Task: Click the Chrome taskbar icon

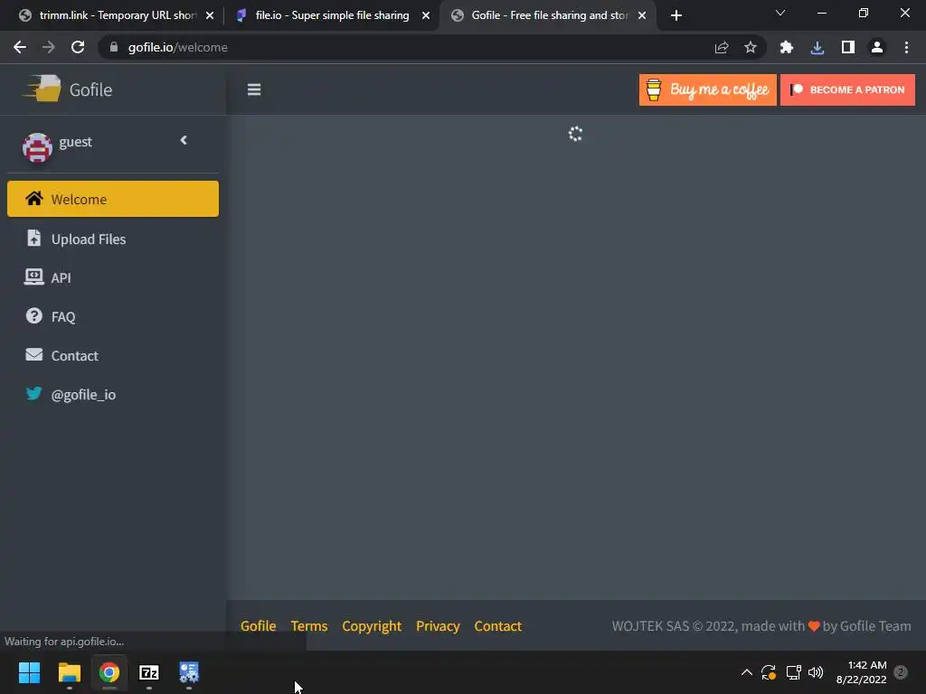Action: (x=109, y=672)
